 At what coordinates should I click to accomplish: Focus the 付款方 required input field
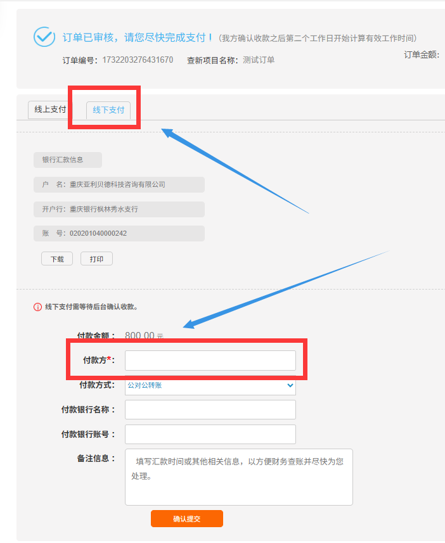click(210, 361)
